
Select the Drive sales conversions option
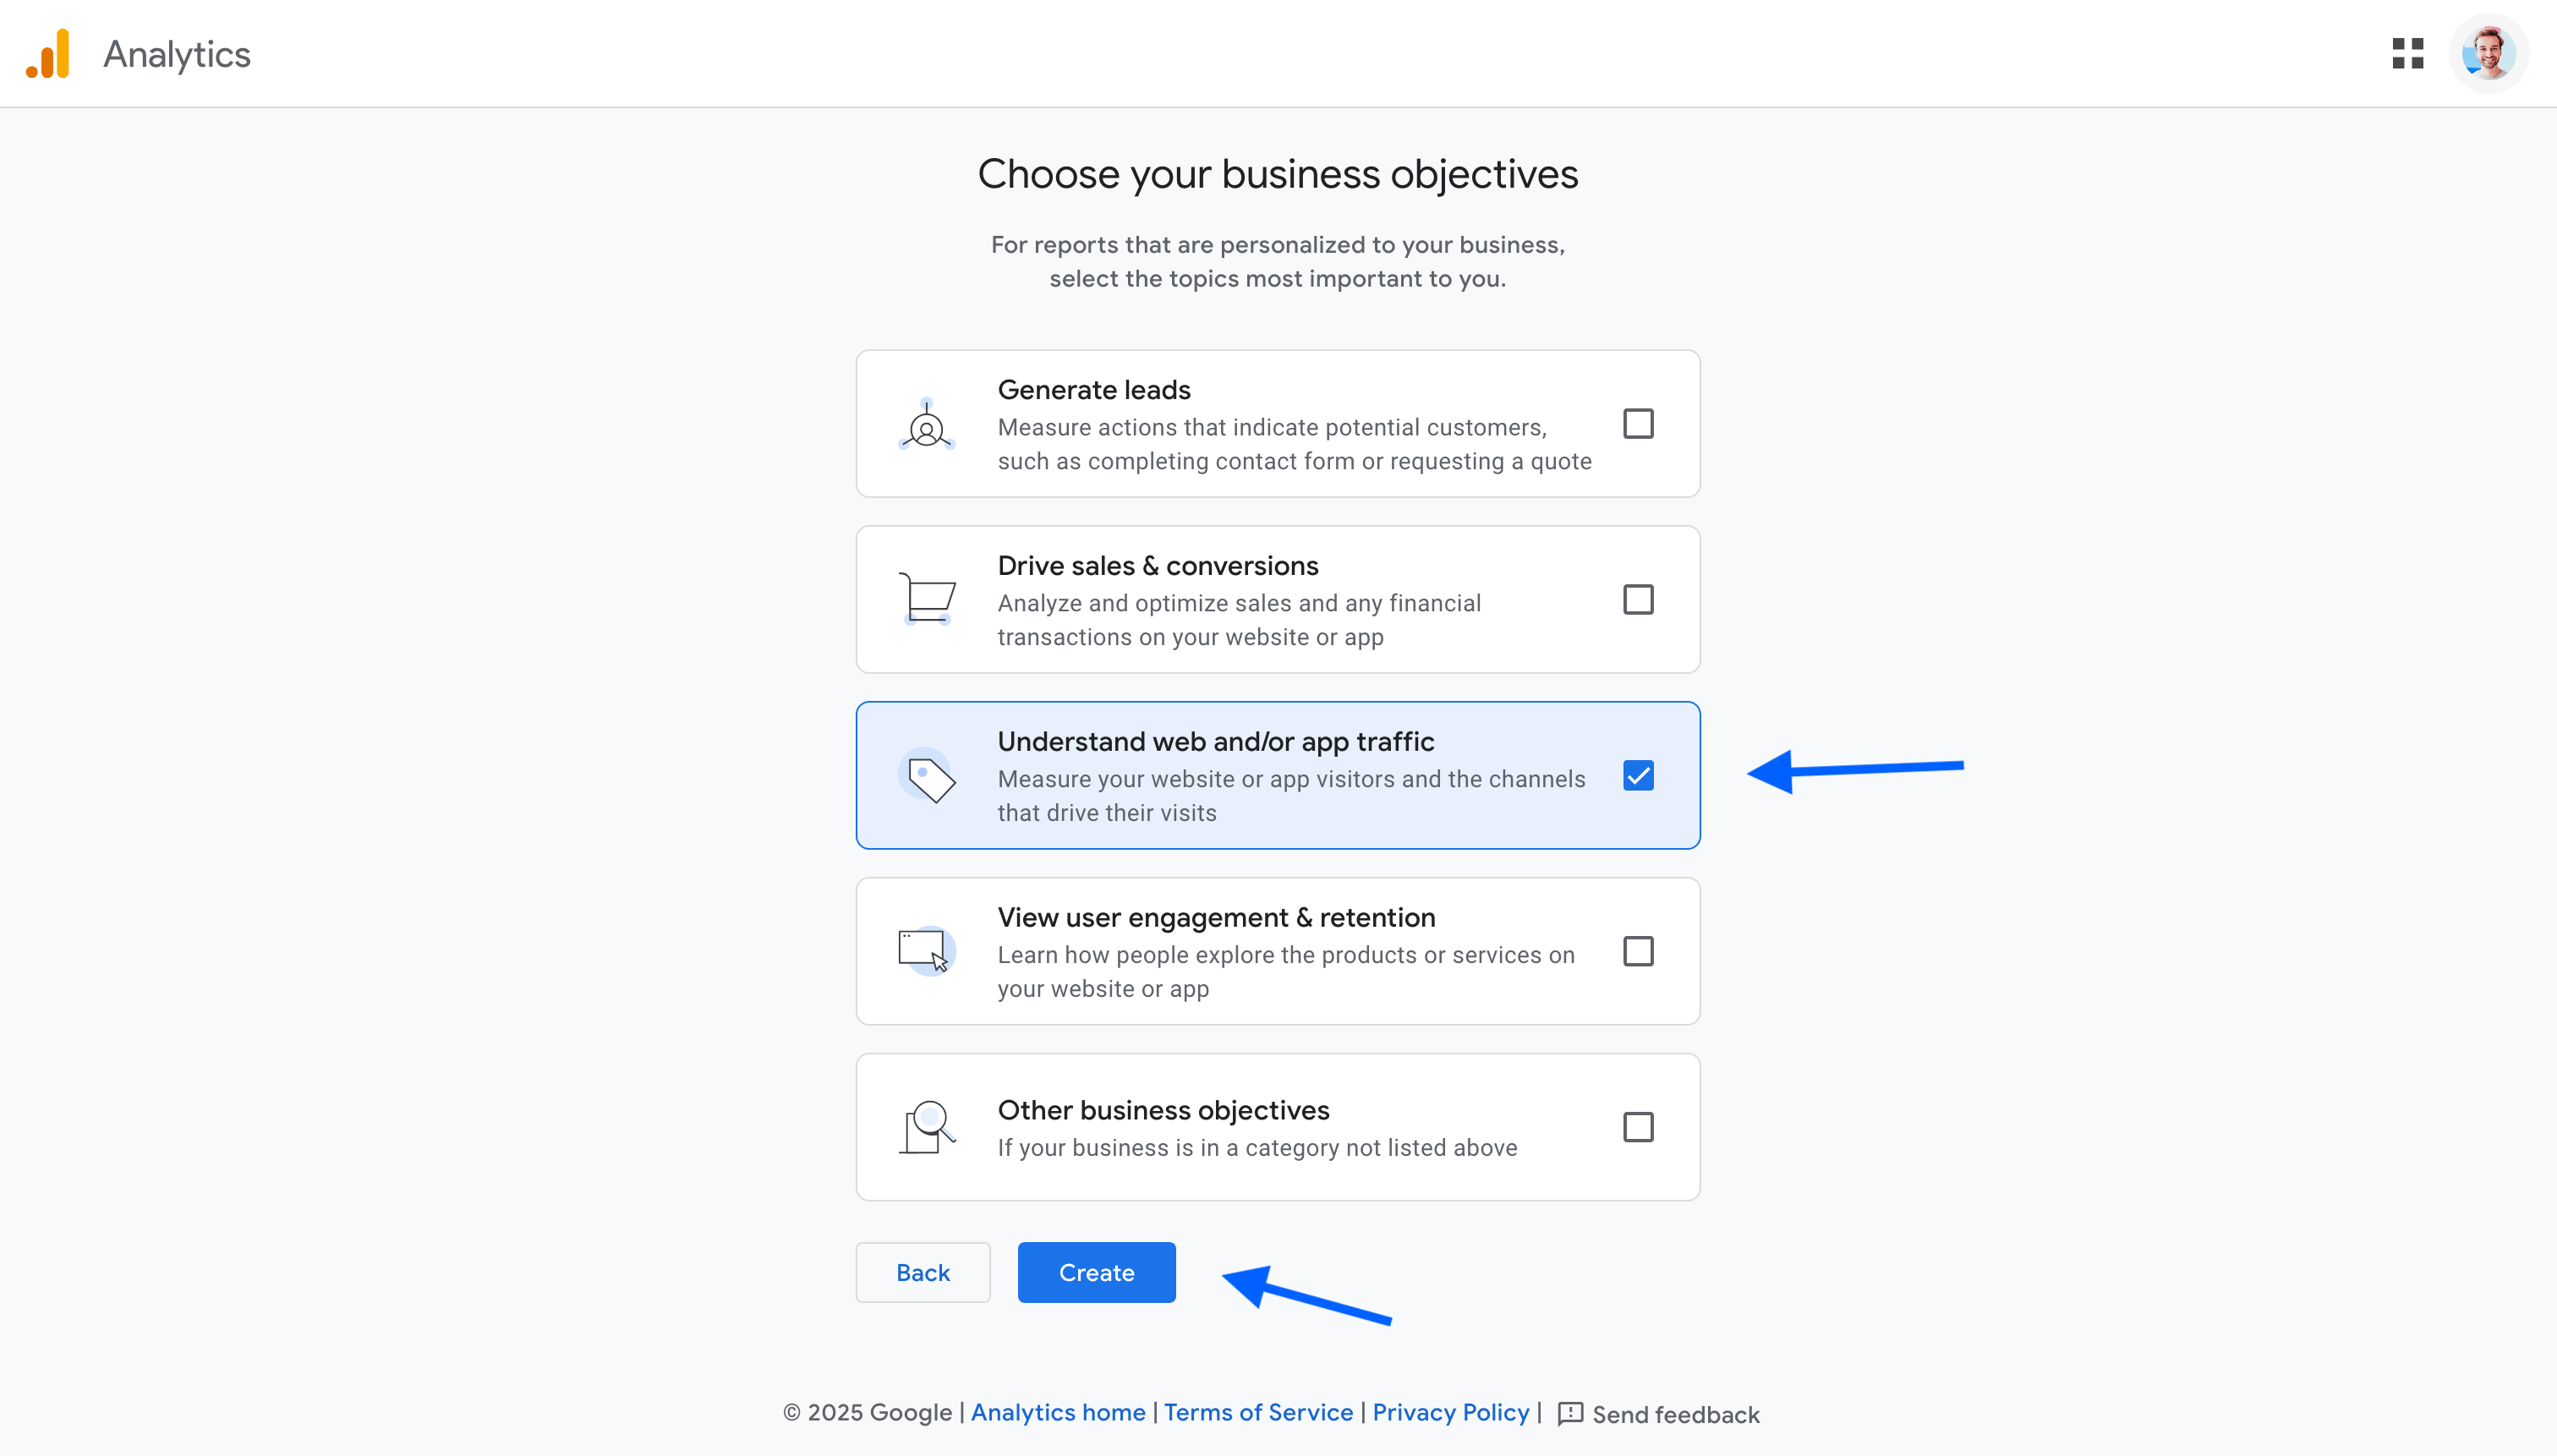pos(1637,599)
